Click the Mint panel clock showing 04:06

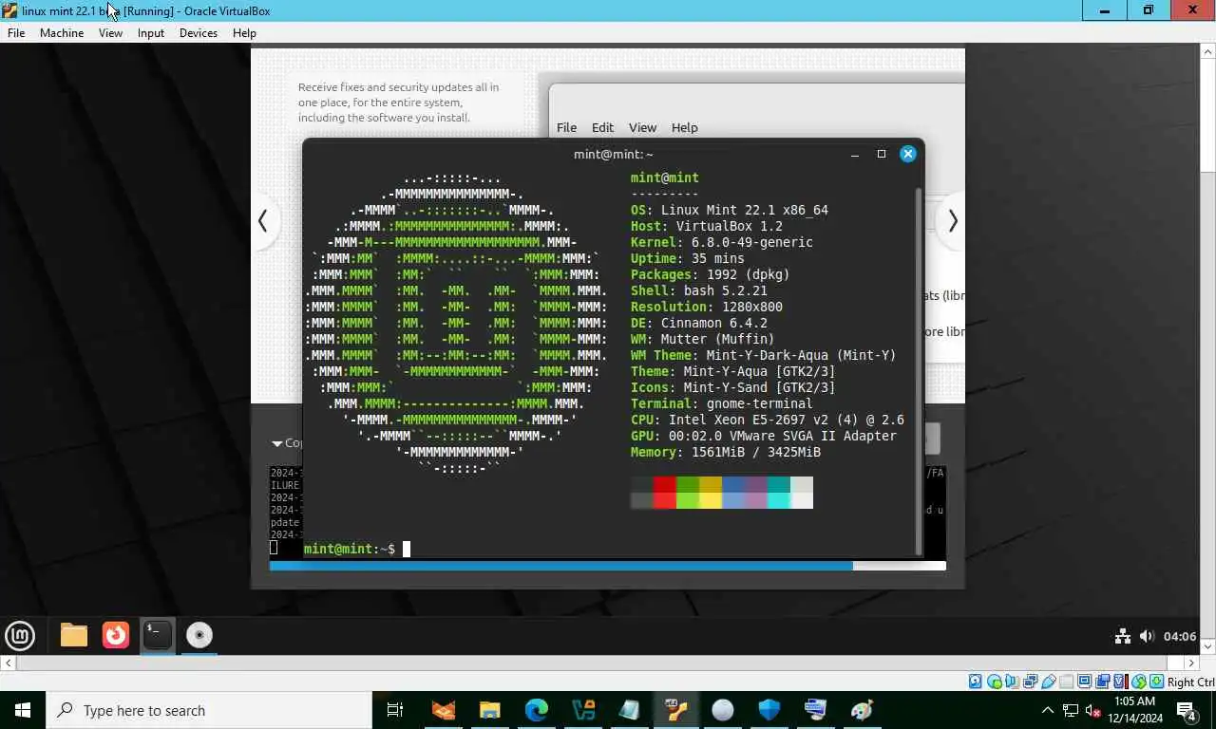tap(1180, 636)
